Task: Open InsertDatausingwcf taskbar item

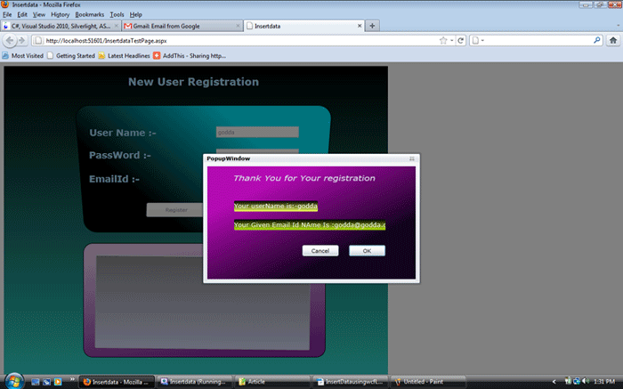Action: [350, 382]
